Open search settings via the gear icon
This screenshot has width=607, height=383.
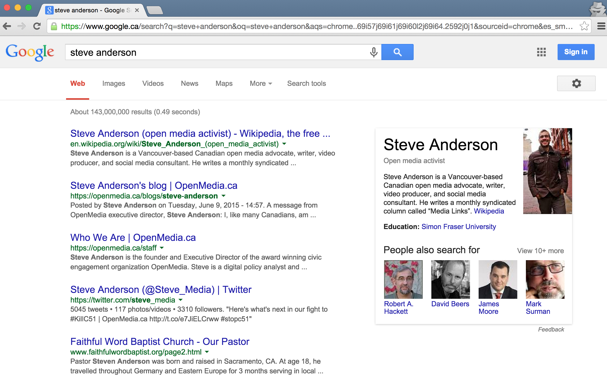point(576,83)
